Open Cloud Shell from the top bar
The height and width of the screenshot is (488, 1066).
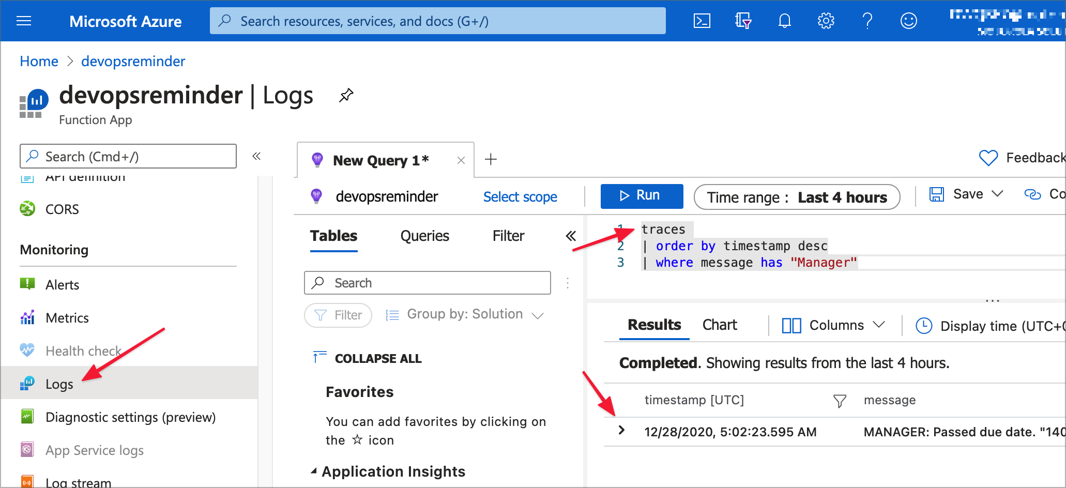(702, 21)
